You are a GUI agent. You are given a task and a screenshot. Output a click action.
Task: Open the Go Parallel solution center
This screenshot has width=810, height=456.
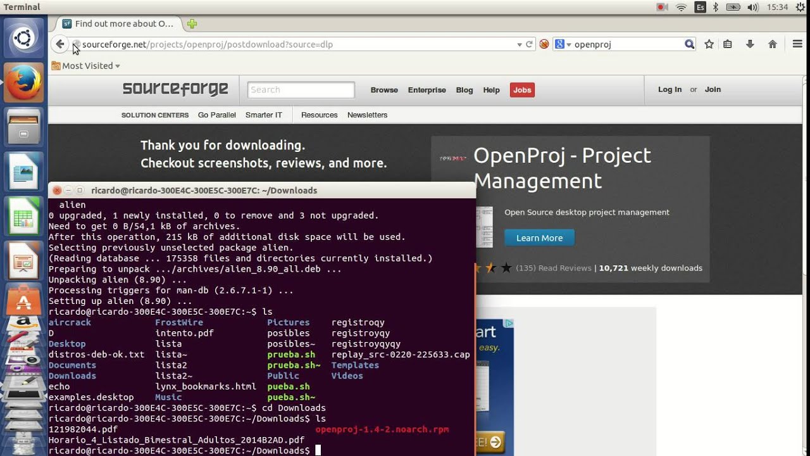tap(216, 115)
